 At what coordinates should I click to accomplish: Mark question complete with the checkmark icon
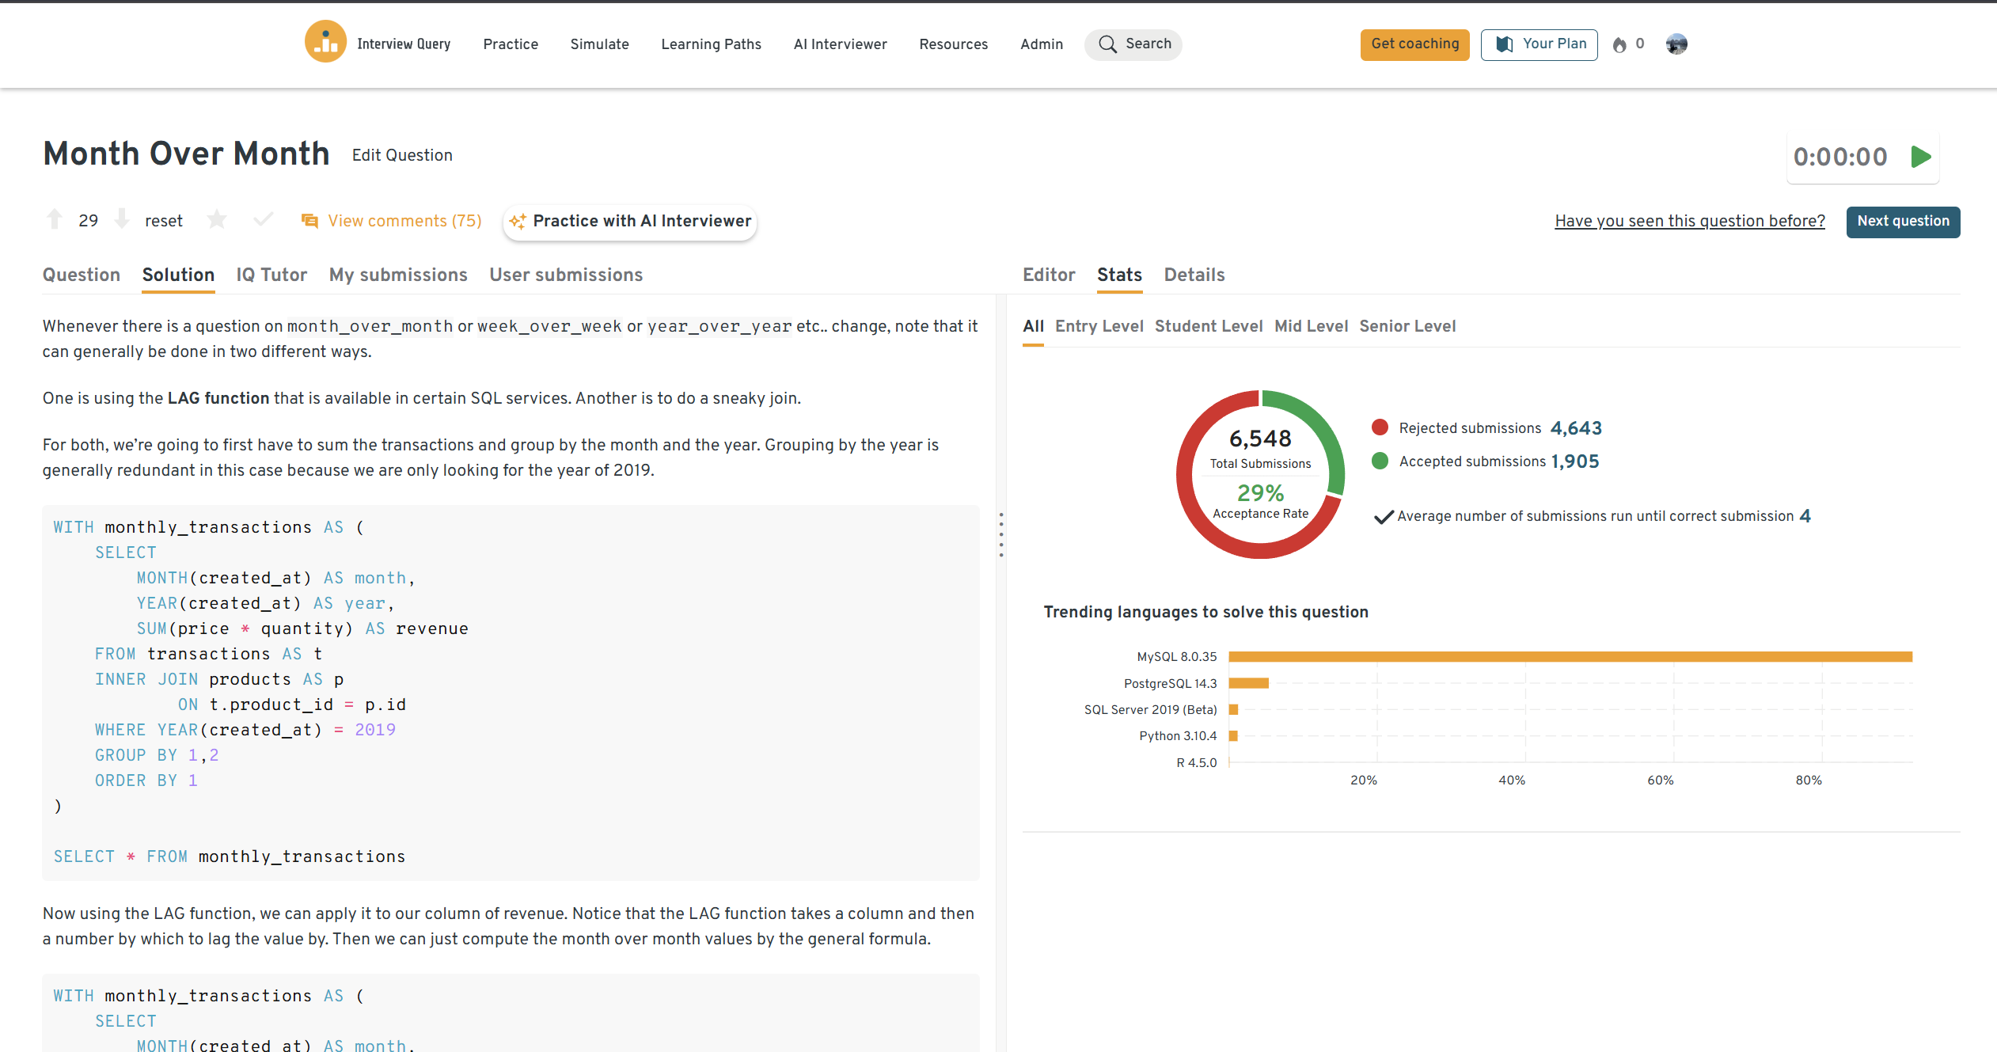point(264,219)
